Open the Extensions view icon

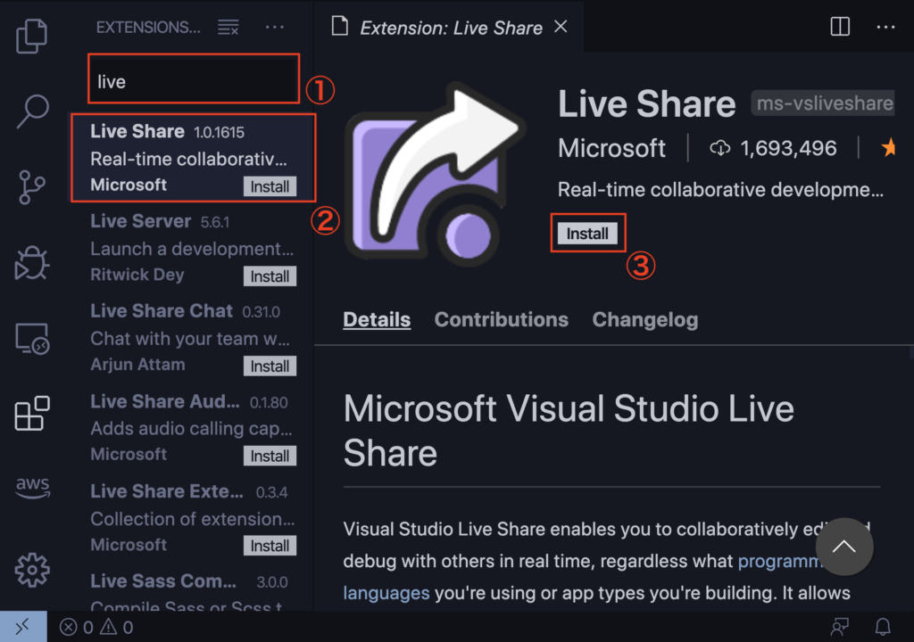pos(32,415)
